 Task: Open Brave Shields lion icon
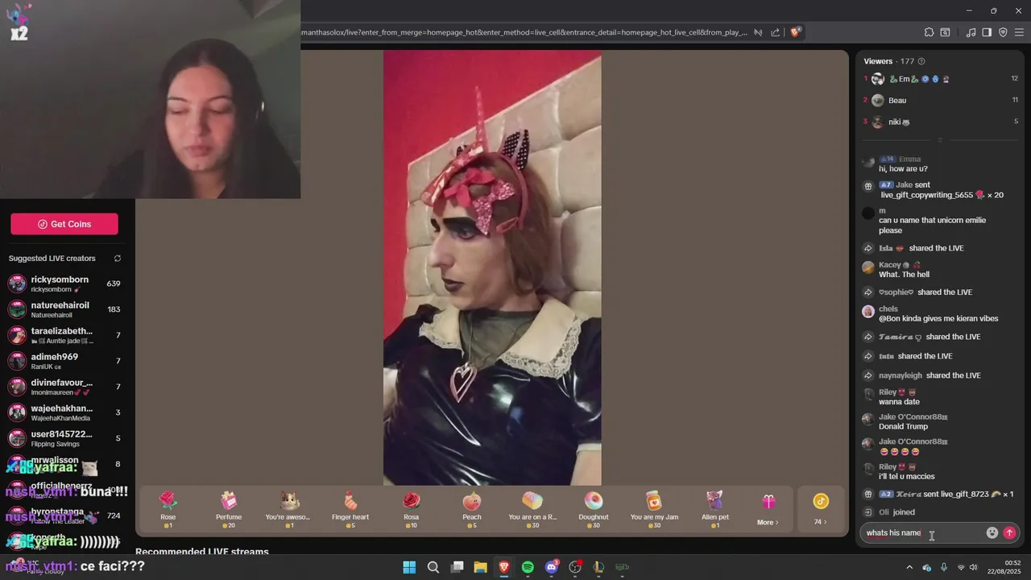[795, 32]
